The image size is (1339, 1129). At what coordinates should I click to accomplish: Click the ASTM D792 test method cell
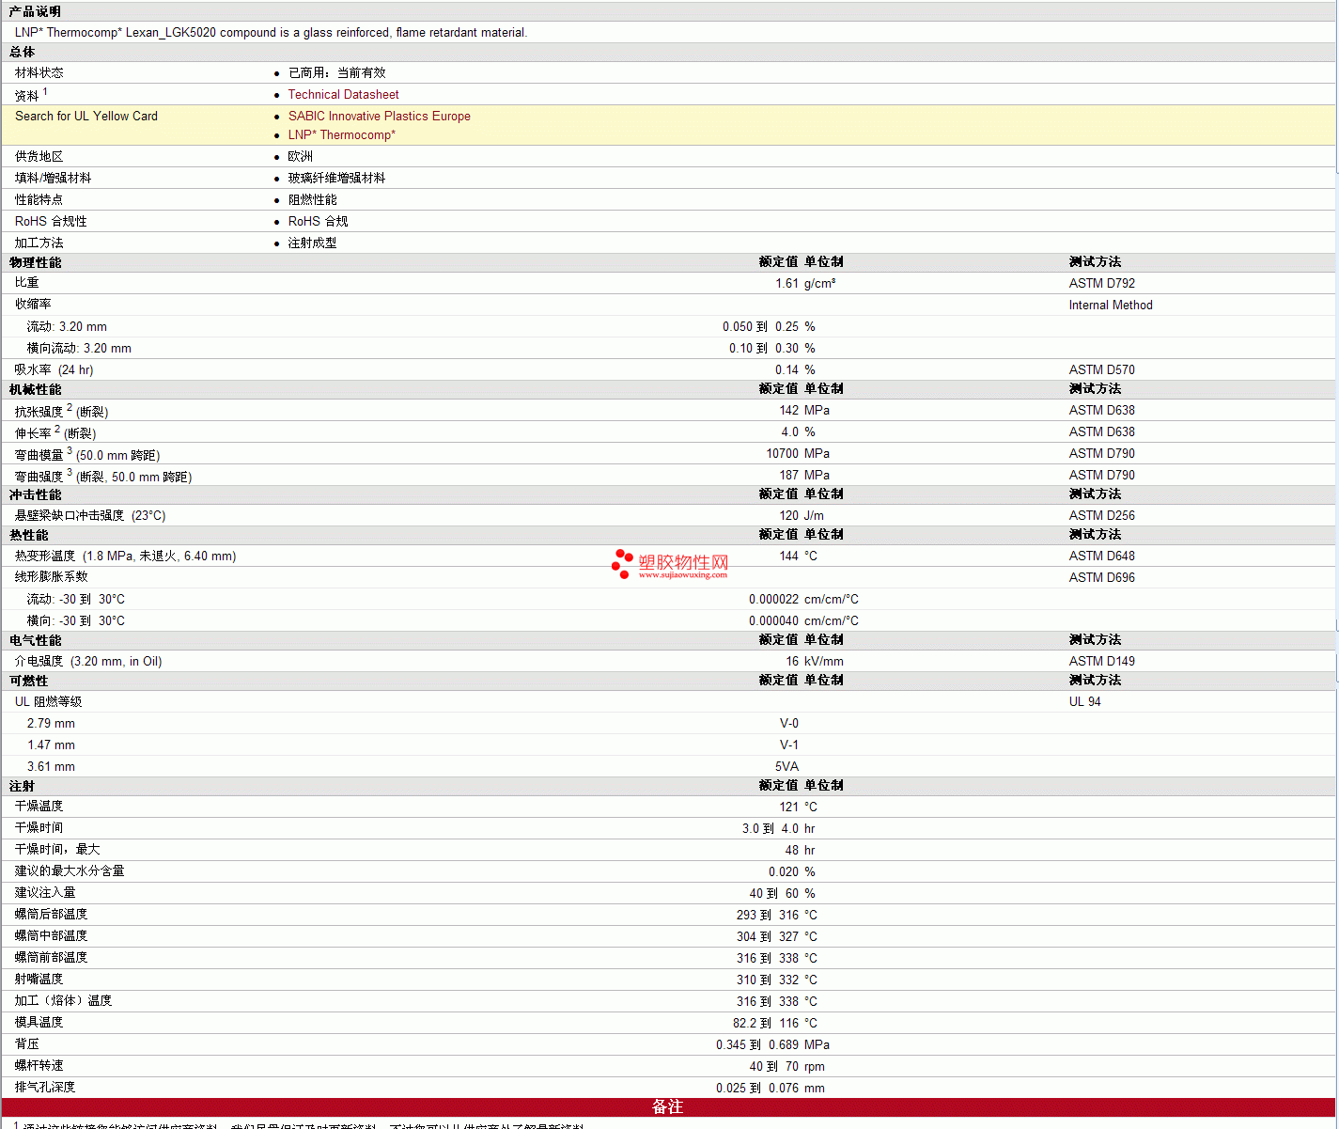click(x=1101, y=284)
